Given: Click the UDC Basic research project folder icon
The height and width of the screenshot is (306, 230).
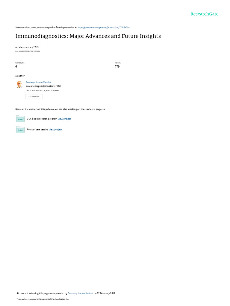Looking at the screenshot, I should pos(20,119).
